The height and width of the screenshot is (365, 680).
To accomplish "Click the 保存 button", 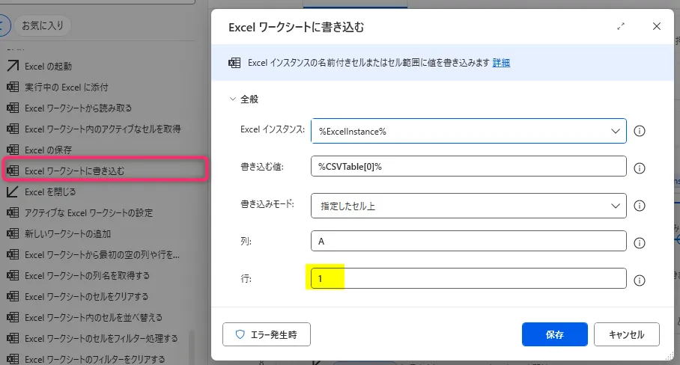I will click(x=555, y=334).
